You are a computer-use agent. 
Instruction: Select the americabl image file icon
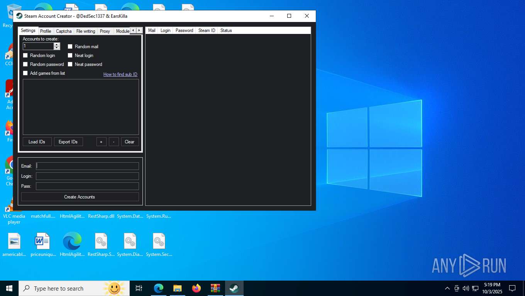pos(14,245)
